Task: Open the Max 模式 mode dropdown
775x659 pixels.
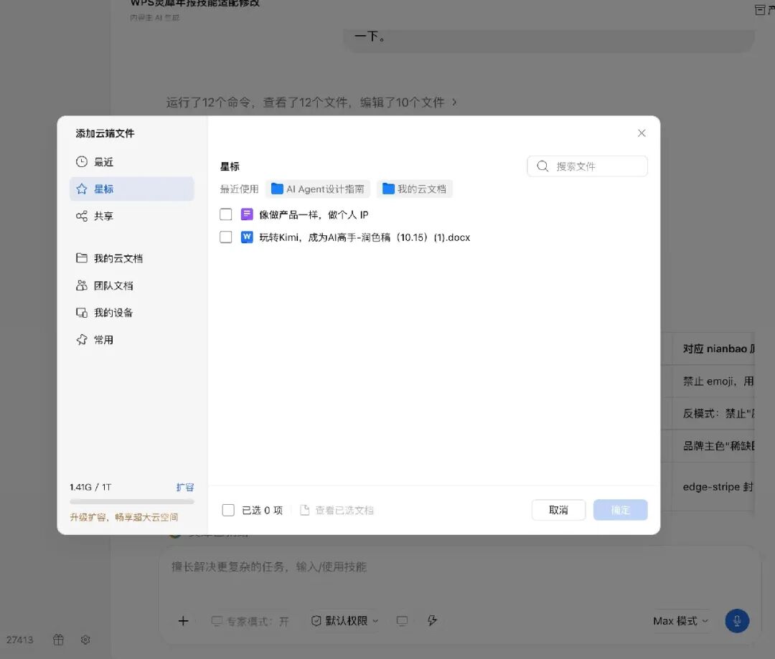Action: point(680,621)
